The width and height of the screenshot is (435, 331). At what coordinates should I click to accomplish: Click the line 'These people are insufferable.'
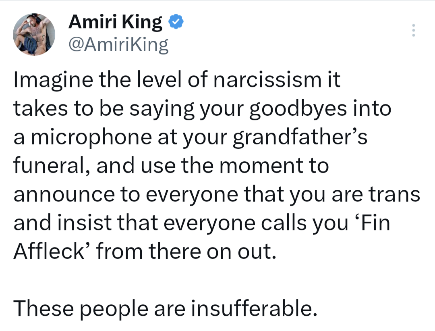163,309
